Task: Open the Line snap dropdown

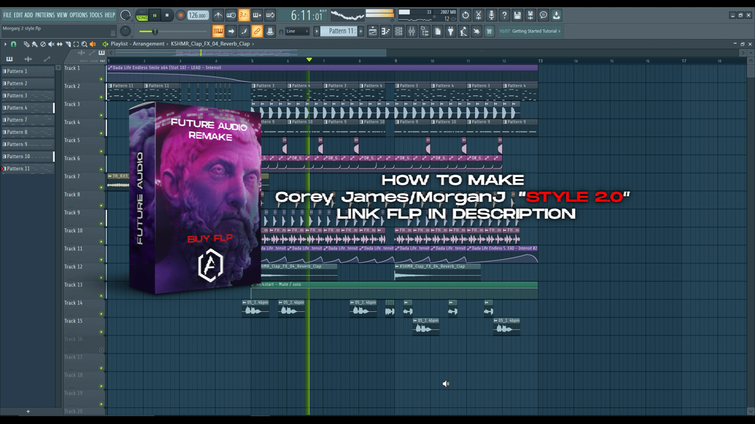Action: pyautogui.click(x=297, y=31)
